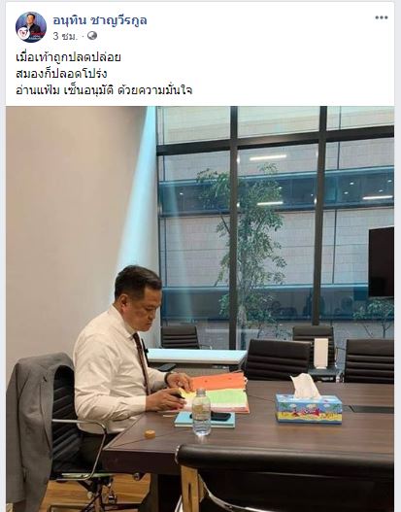Click the wall-mounted TV screen in the photo
Screen dimensions: 401x512
tap(381, 262)
